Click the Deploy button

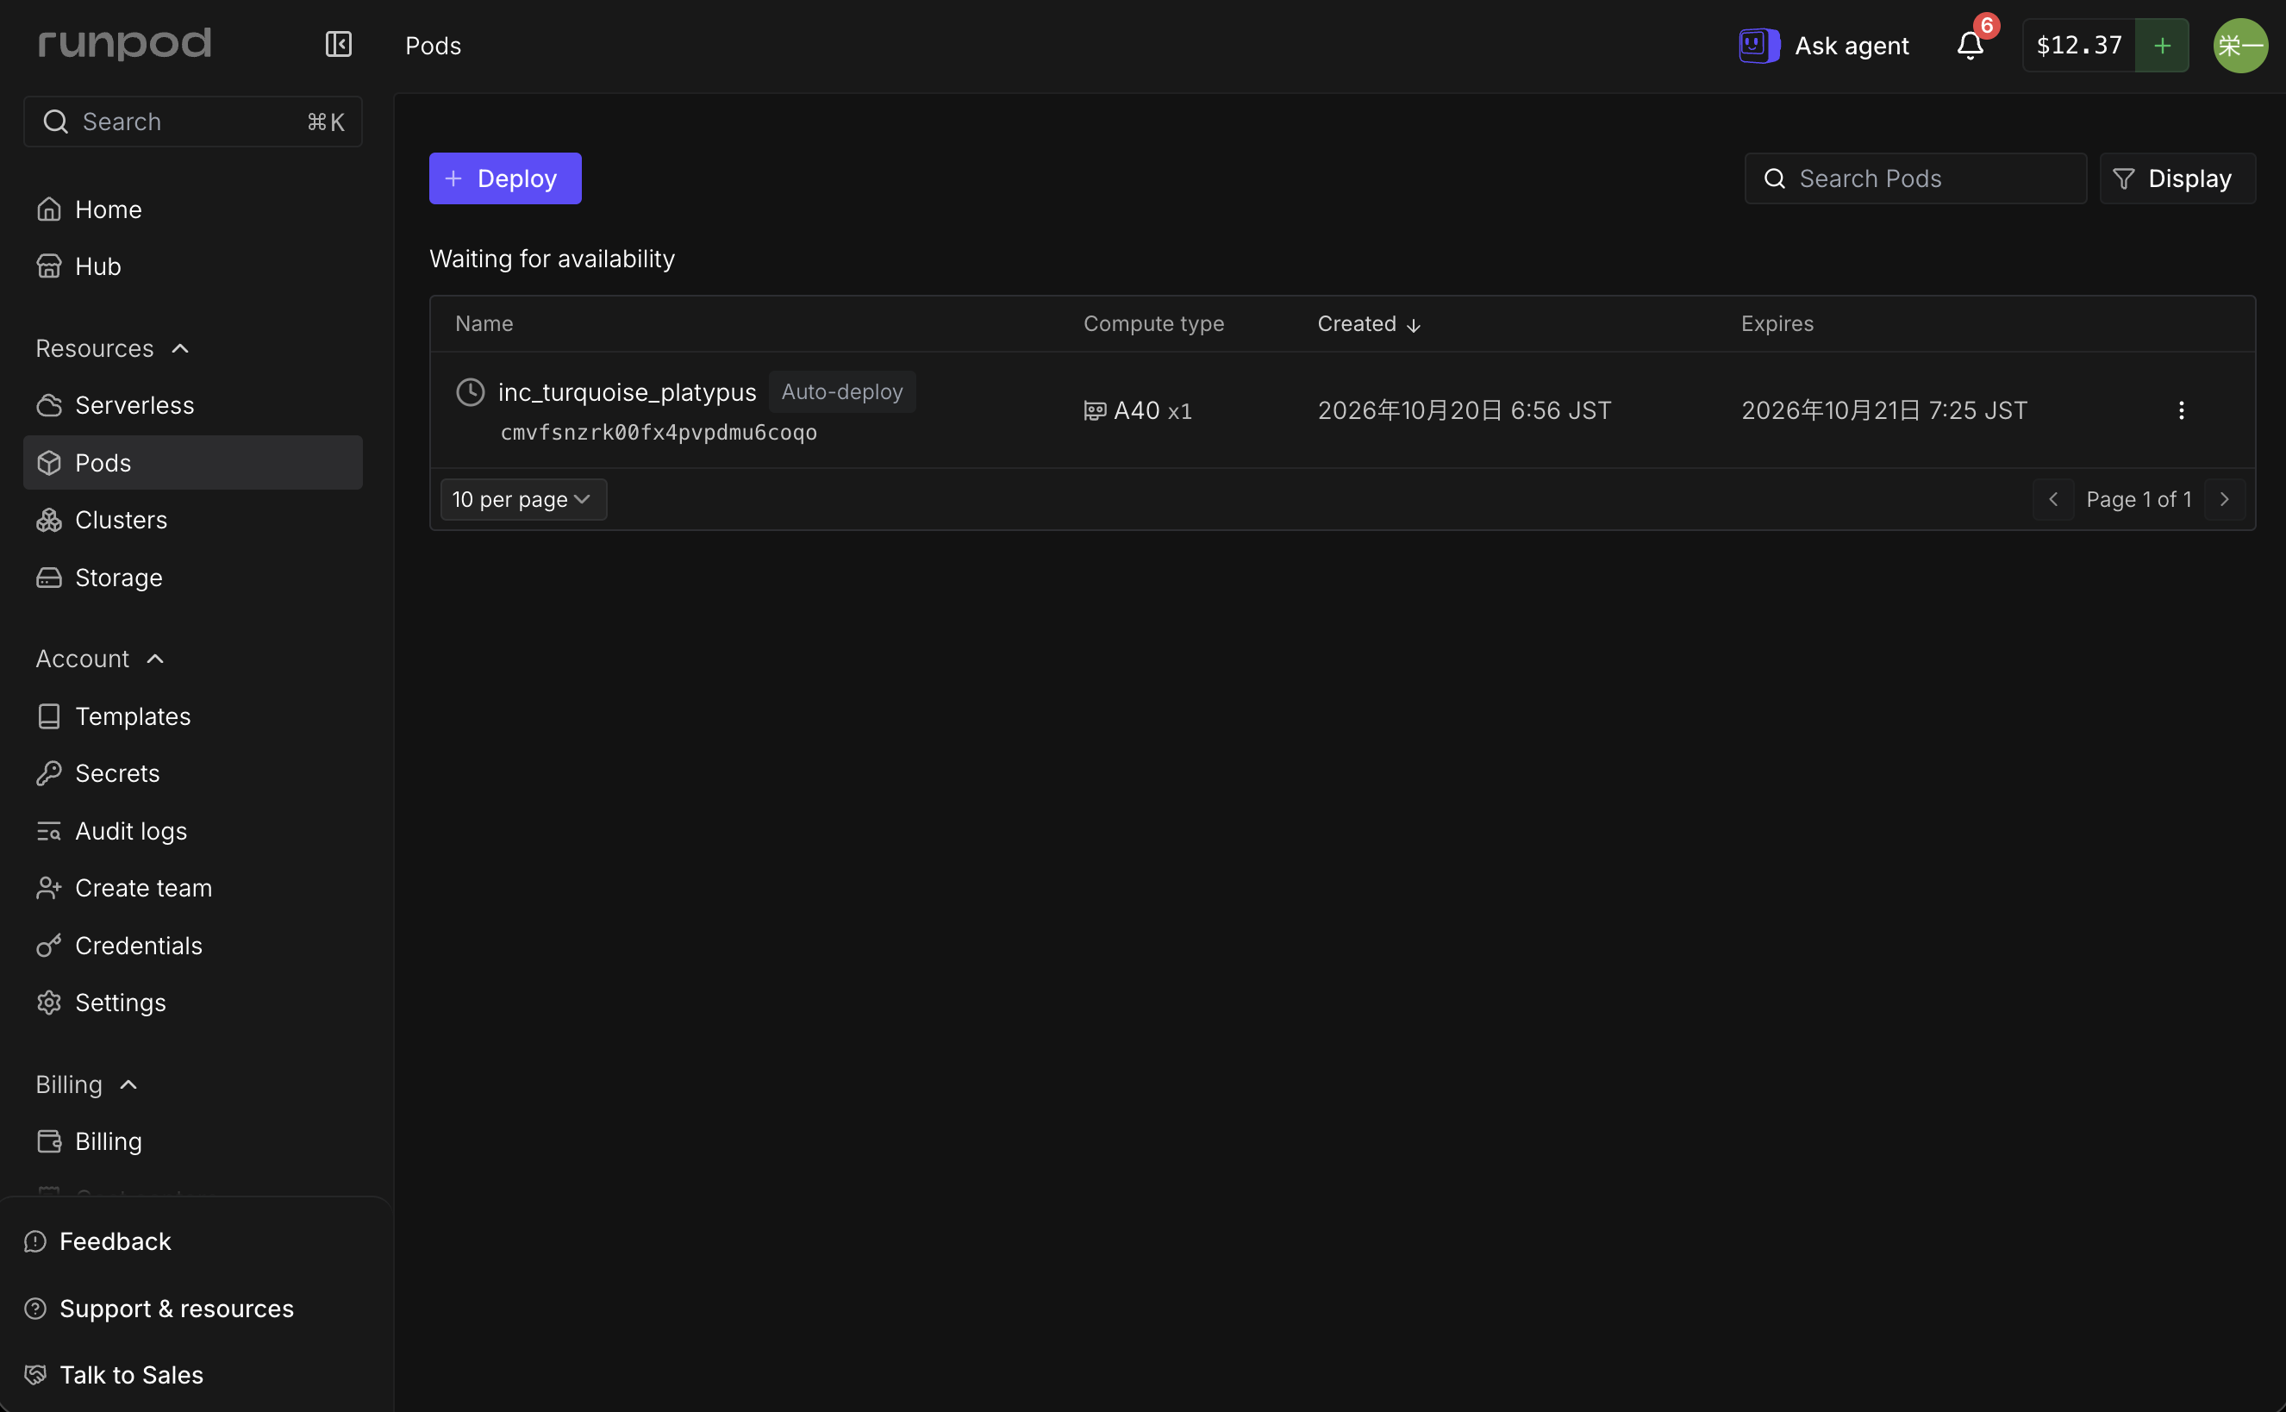[x=505, y=178]
